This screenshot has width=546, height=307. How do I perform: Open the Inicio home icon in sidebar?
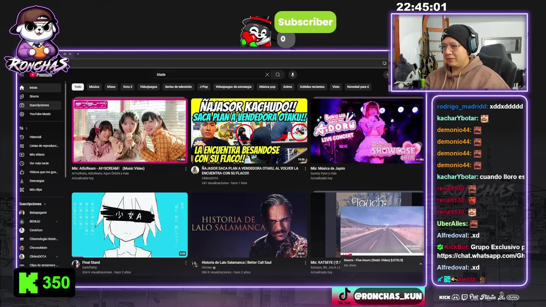pos(22,87)
